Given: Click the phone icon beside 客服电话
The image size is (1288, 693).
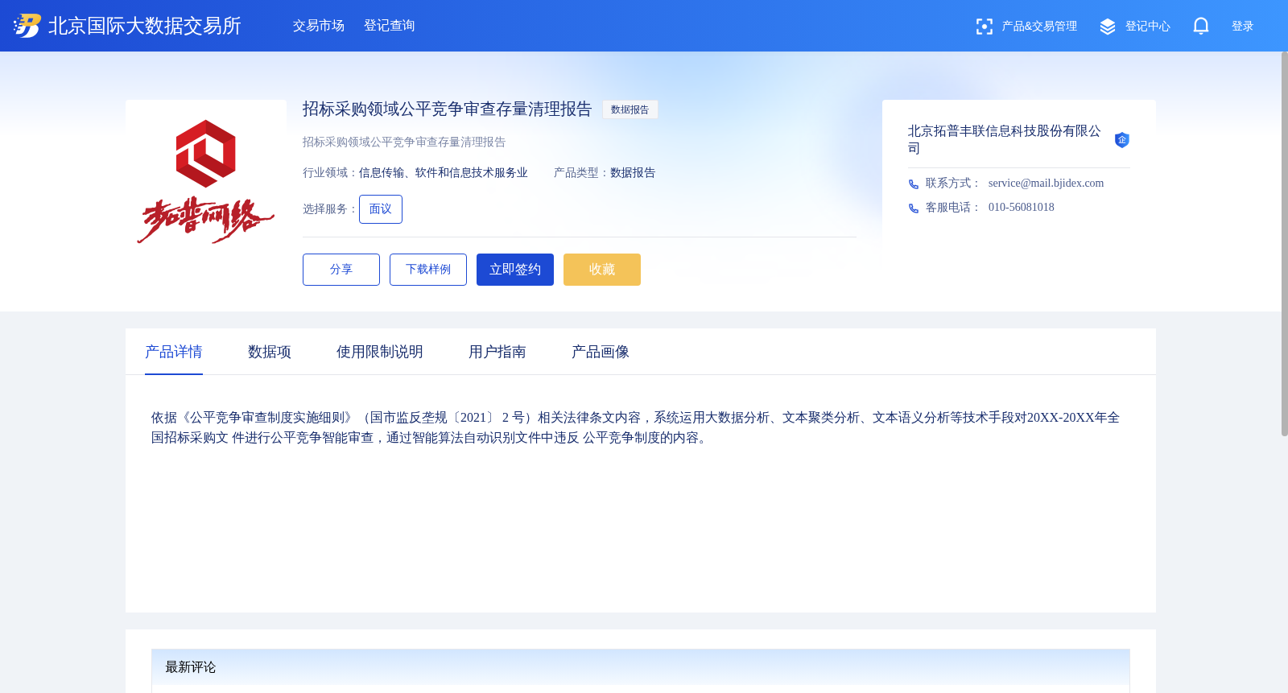Looking at the screenshot, I should coord(913,208).
